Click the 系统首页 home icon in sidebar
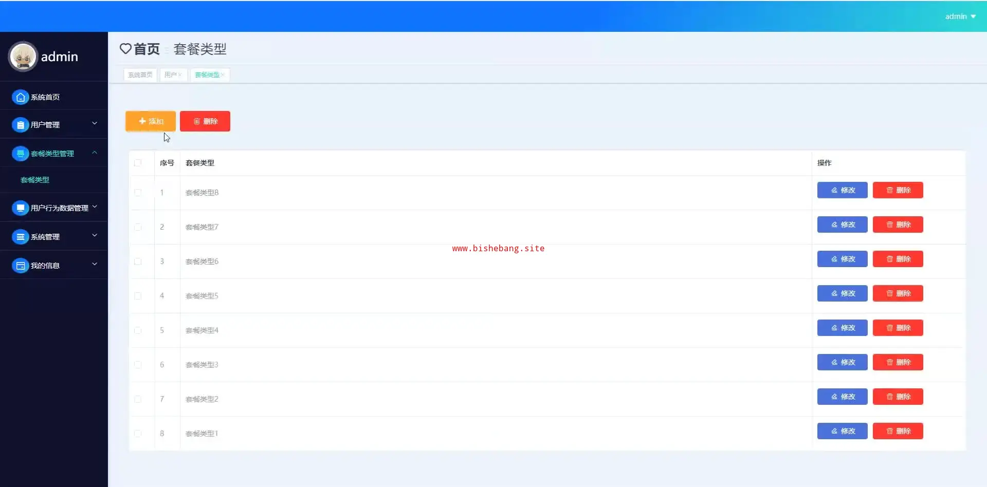 coord(20,97)
